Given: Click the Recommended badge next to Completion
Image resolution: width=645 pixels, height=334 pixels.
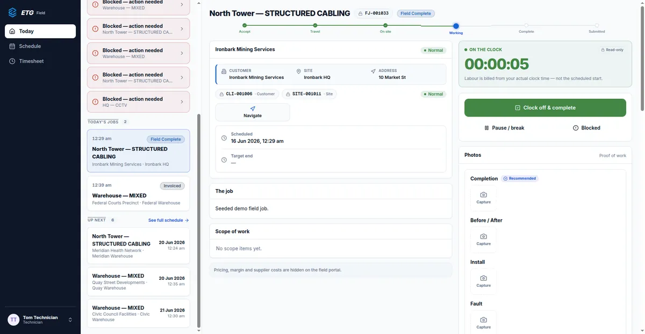Looking at the screenshot, I should pos(520,178).
